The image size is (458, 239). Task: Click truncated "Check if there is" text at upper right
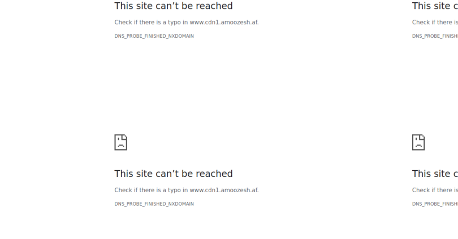click(x=435, y=23)
